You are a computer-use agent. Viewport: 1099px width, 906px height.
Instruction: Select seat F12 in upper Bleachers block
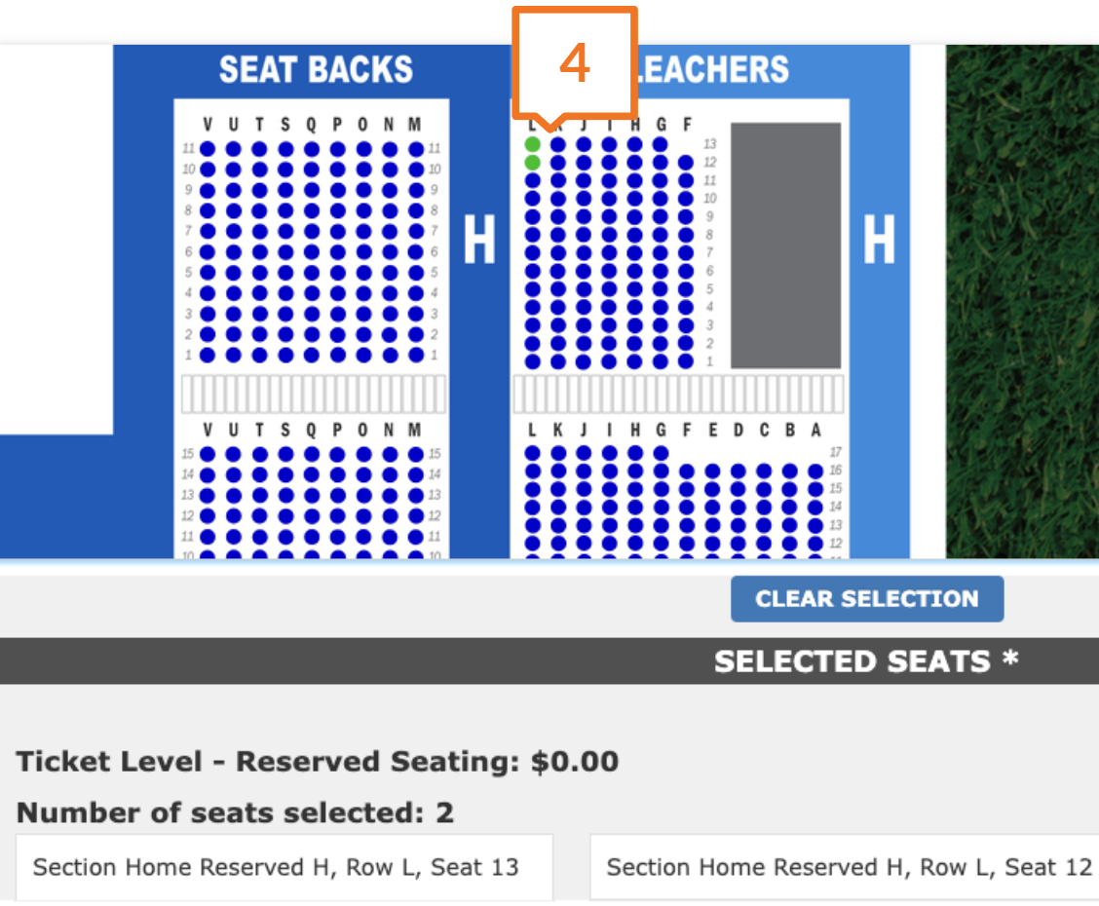click(x=686, y=163)
